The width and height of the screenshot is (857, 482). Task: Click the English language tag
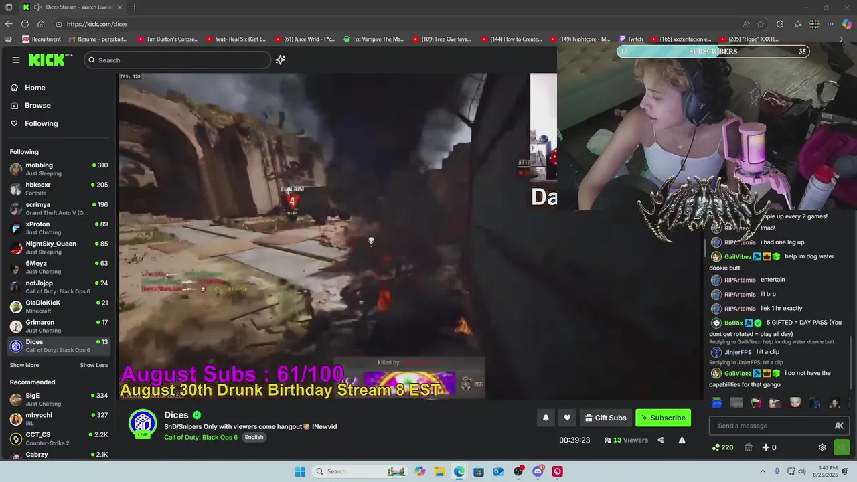point(254,437)
